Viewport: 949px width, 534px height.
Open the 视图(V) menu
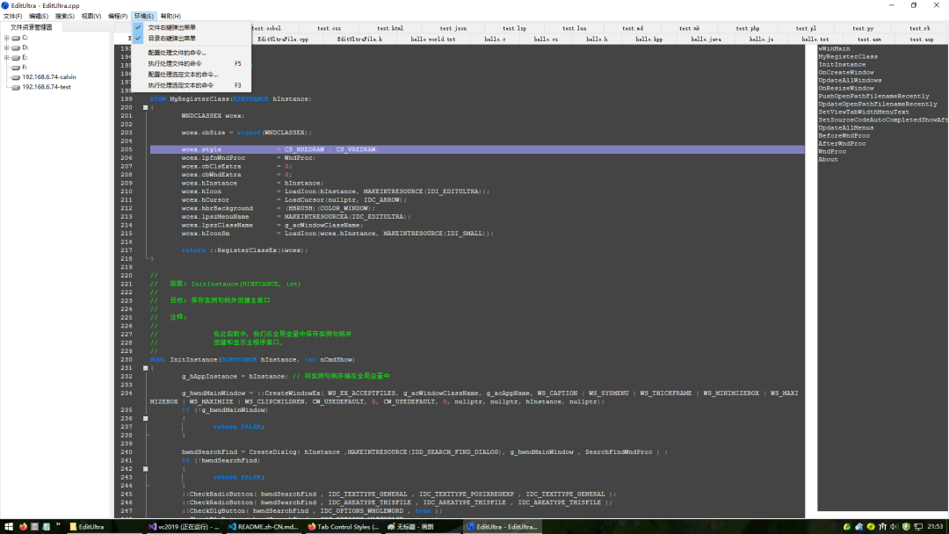pyautogui.click(x=91, y=17)
